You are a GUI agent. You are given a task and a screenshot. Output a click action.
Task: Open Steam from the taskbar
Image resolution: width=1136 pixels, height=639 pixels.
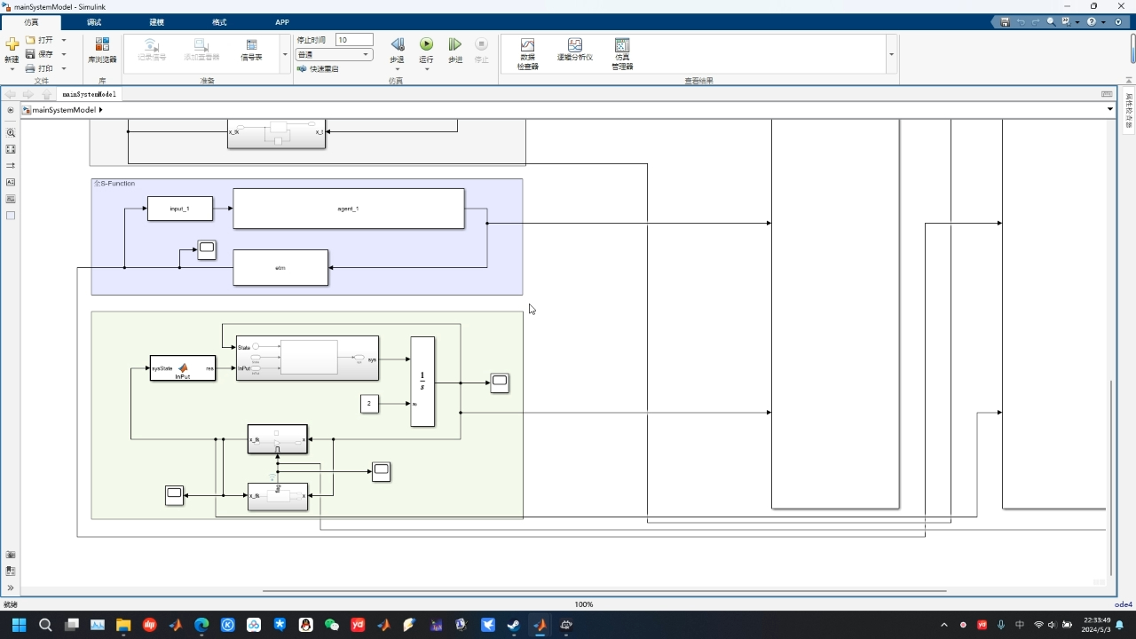coord(514,625)
